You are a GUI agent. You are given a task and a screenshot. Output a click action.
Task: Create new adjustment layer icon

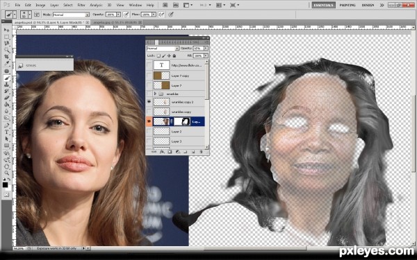coord(177,152)
